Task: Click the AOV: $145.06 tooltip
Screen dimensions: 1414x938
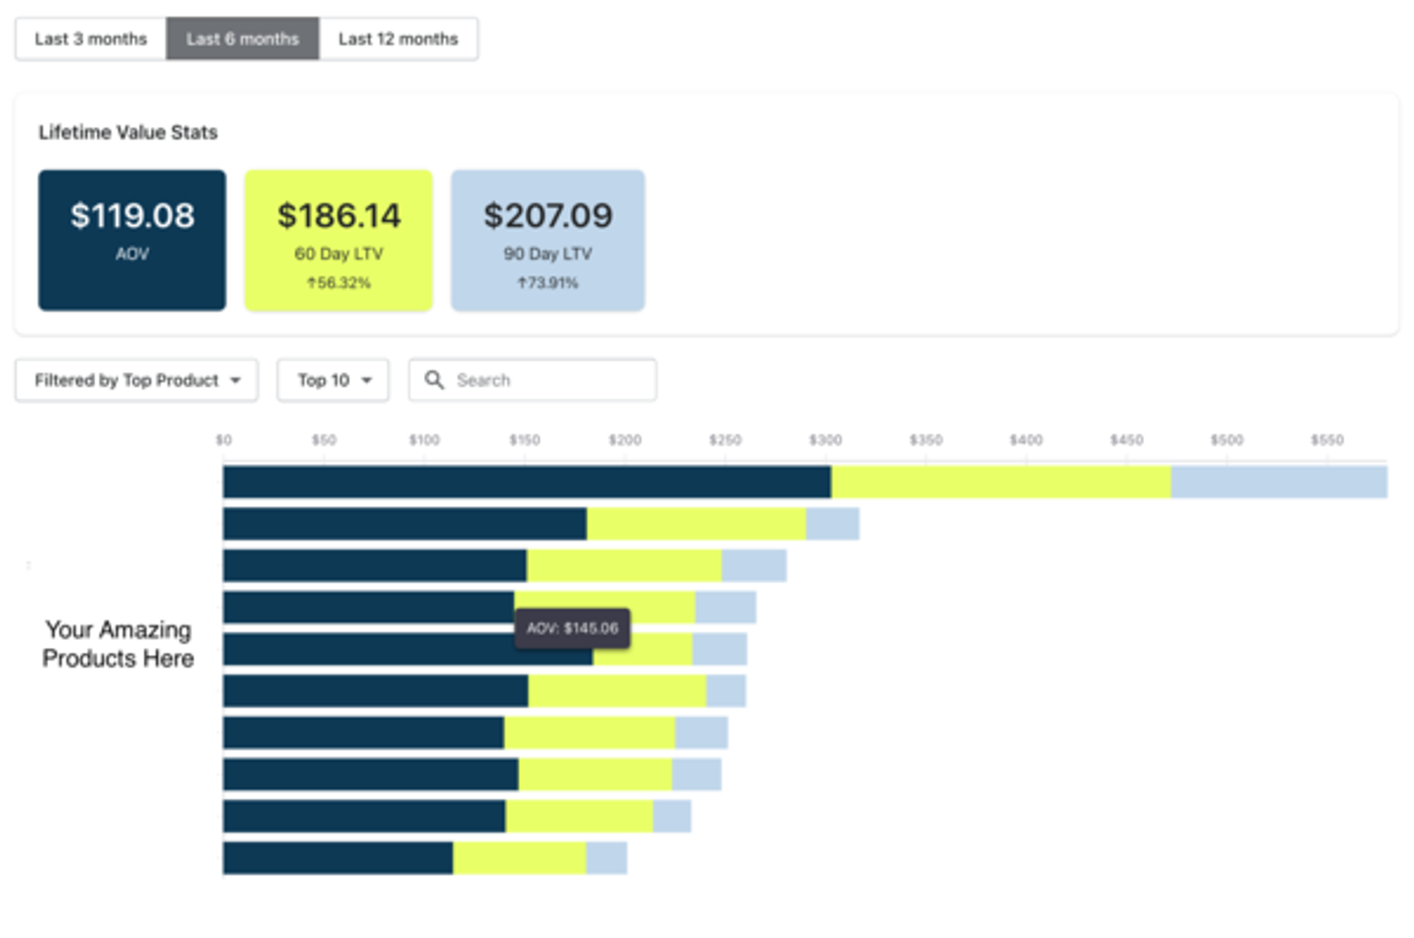Action: [x=572, y=628]
